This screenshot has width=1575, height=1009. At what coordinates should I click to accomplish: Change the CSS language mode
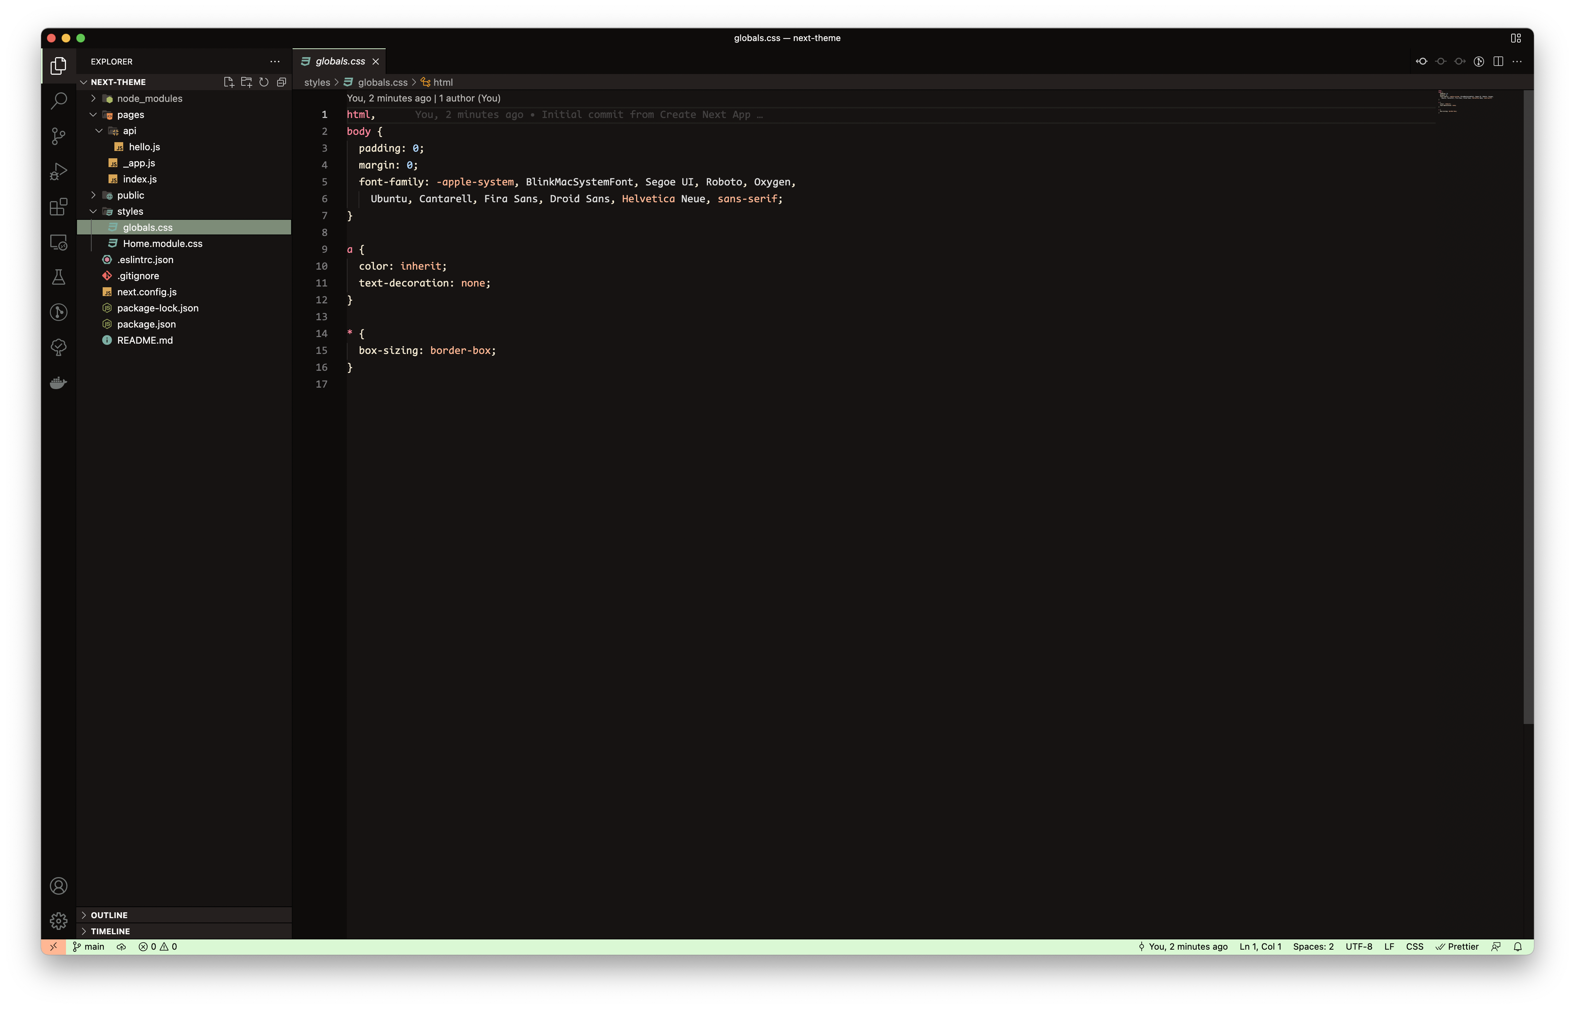click(x=1414, y=947)
